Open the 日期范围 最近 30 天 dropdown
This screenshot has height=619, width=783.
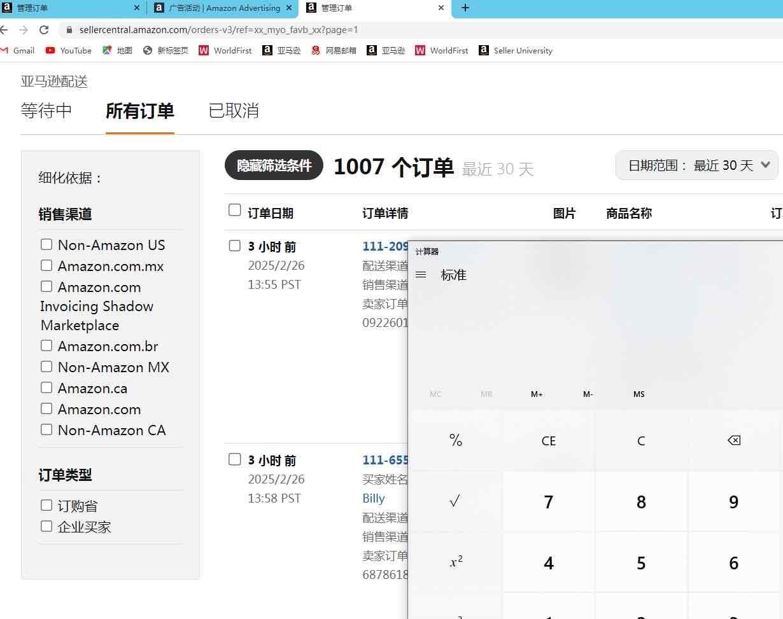[697, 165]
